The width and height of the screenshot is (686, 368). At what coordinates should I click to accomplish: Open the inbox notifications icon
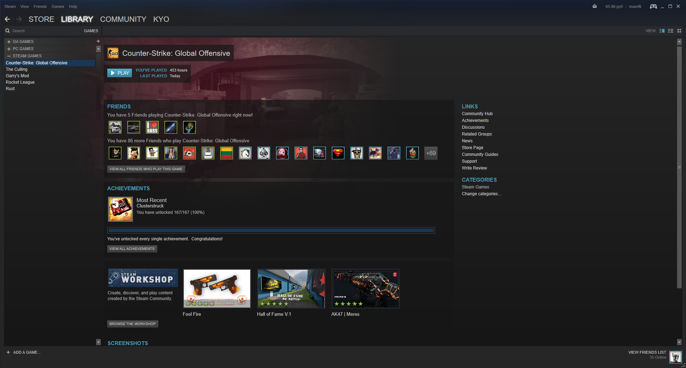click(594, 6)
